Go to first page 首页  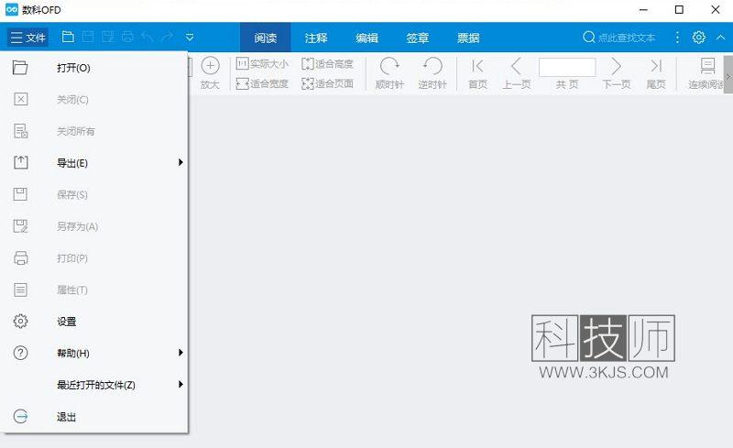point(477,73)
